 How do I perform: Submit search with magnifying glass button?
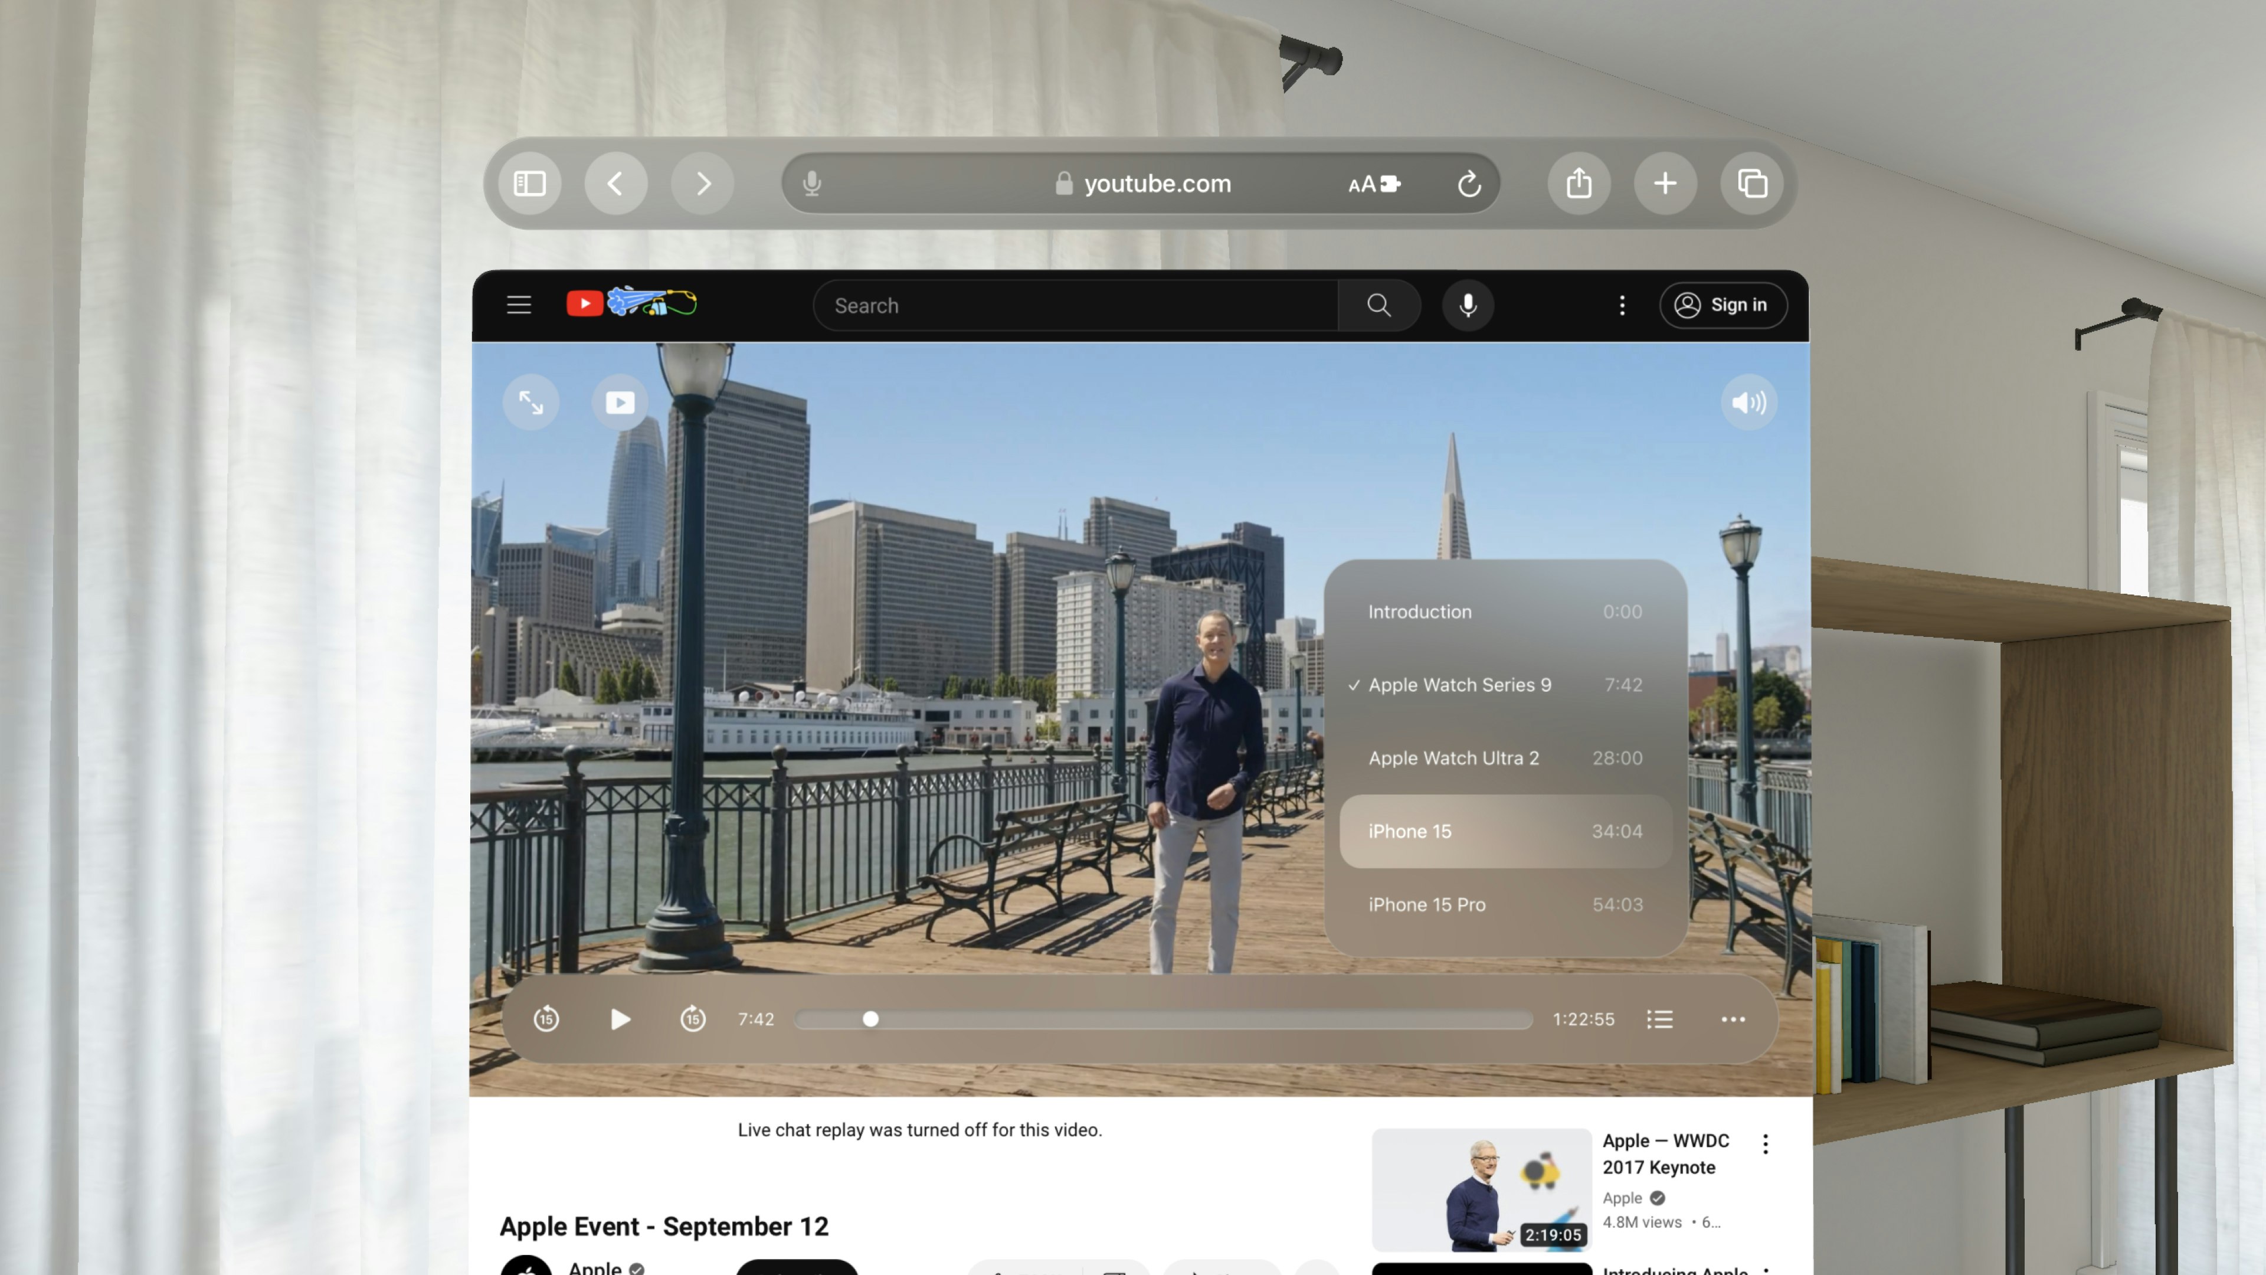(x=1378, y=305)
